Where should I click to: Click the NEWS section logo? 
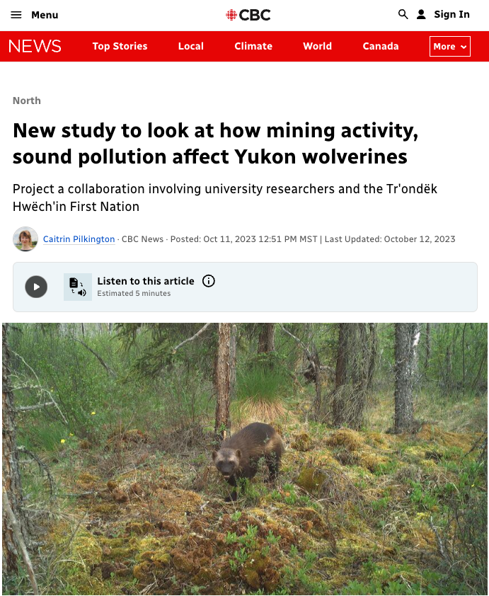(35, 47)
